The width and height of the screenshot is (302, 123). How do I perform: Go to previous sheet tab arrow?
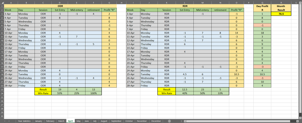(5, 121)
